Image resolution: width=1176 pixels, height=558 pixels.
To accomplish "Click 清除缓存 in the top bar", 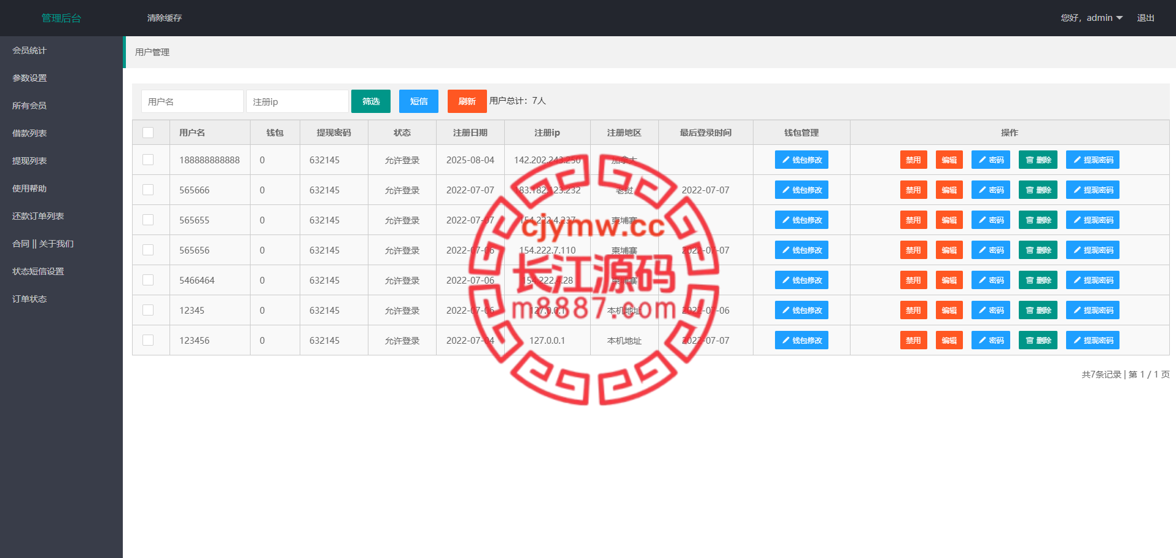I will (165, 18).
